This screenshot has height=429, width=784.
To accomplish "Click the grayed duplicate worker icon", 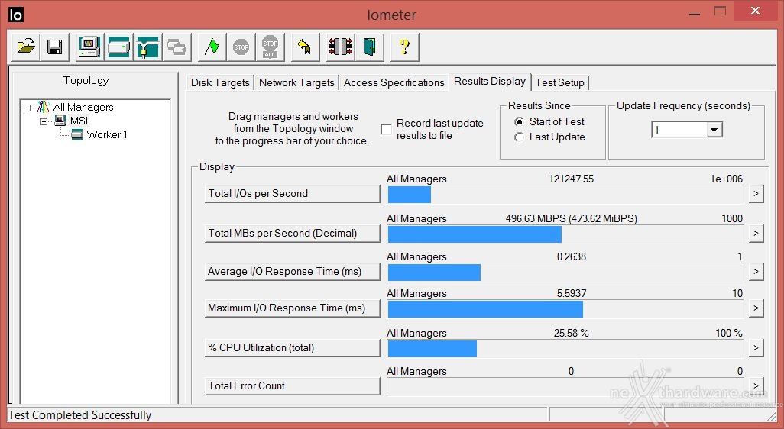I will point(177,47).
